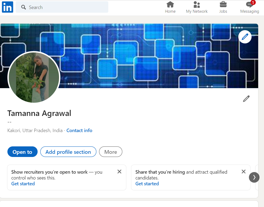264x207 pixels.
Task: Dismiss the open to work recruiters card
Action: (x=119, y=172)
